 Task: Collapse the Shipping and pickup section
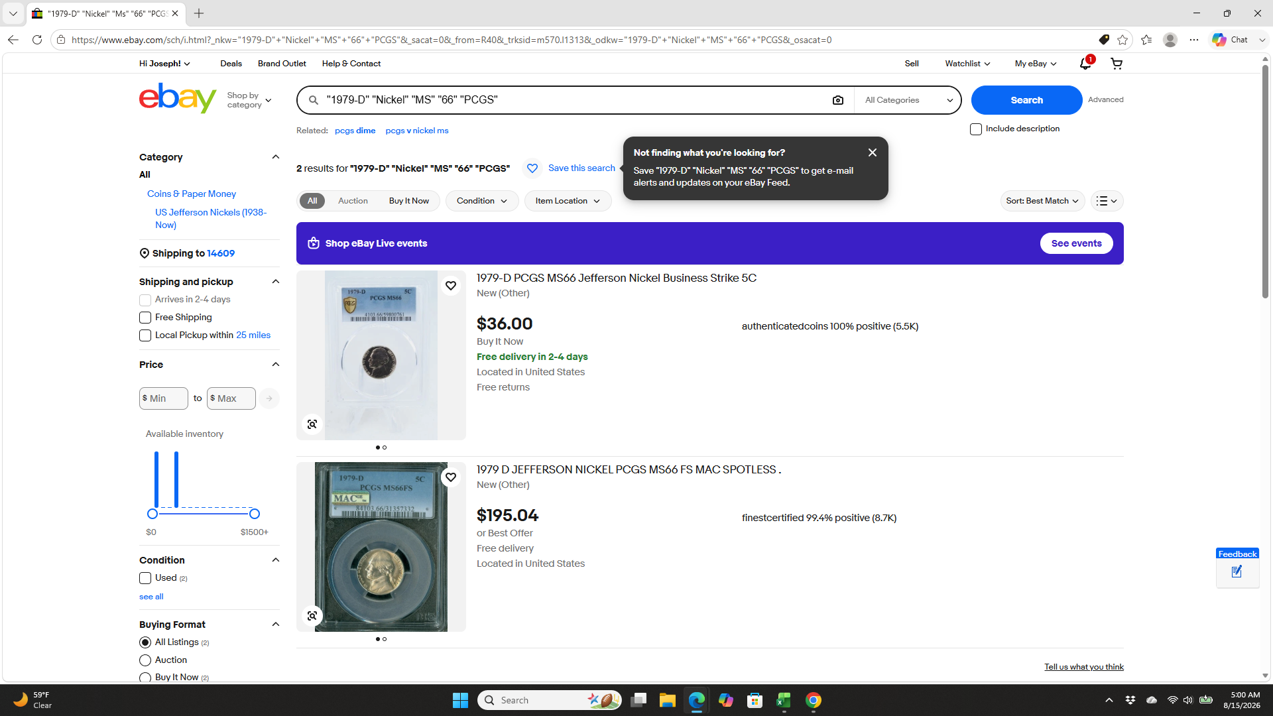coord(276,282)
